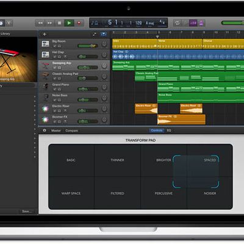Select the Hat Clap track icon

click(x=45, y=54)
